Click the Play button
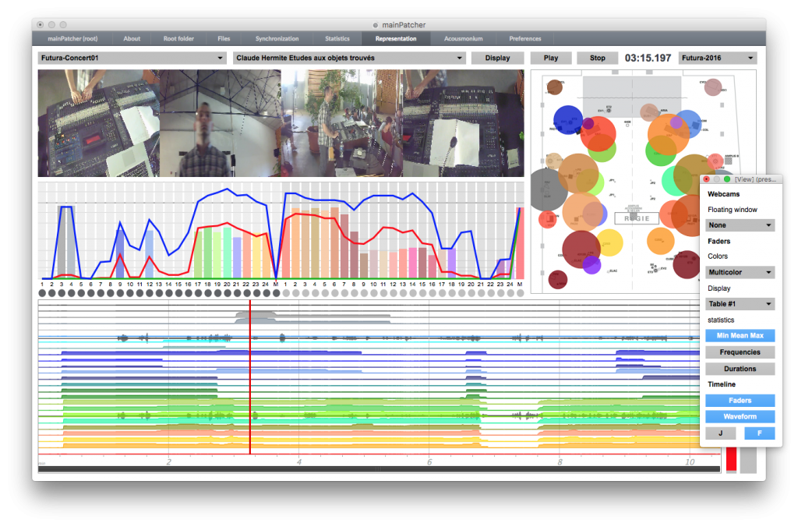The image size is (798, 527). (551, 58)
